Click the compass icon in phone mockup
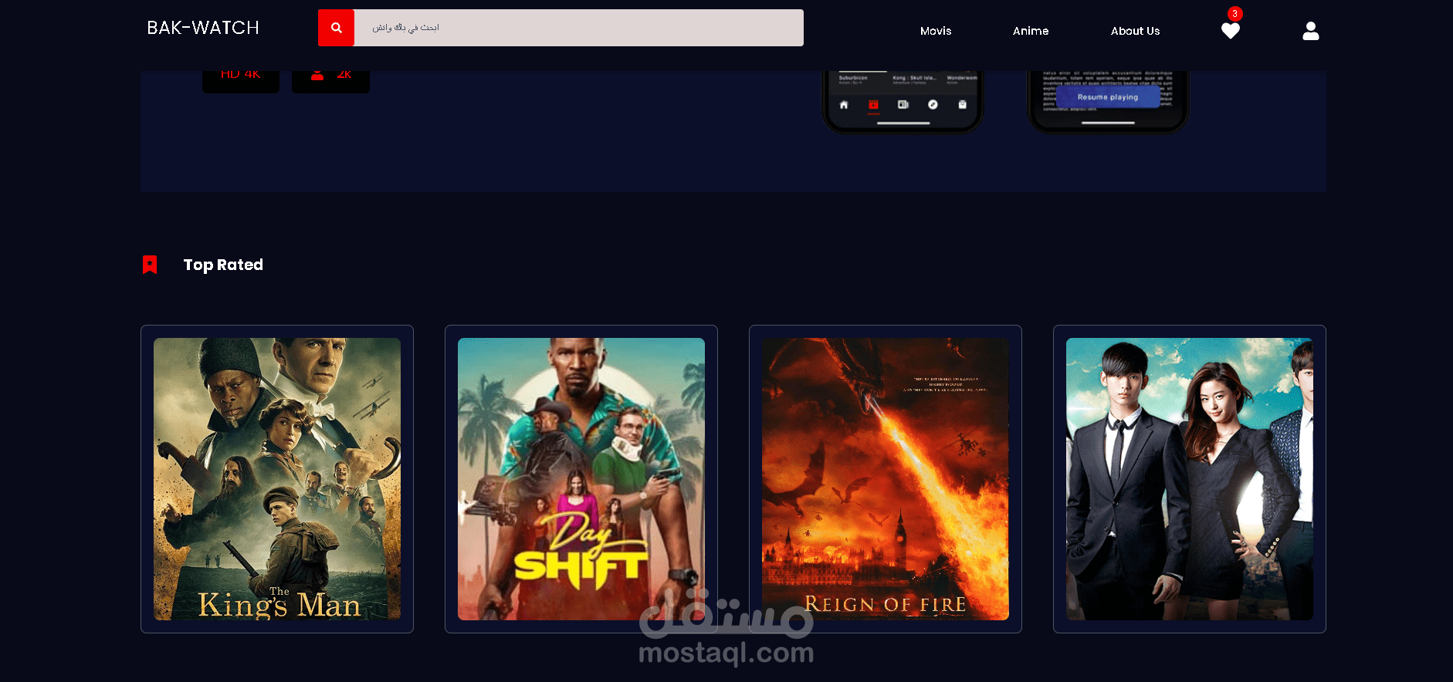 click(x=933, y=104)
